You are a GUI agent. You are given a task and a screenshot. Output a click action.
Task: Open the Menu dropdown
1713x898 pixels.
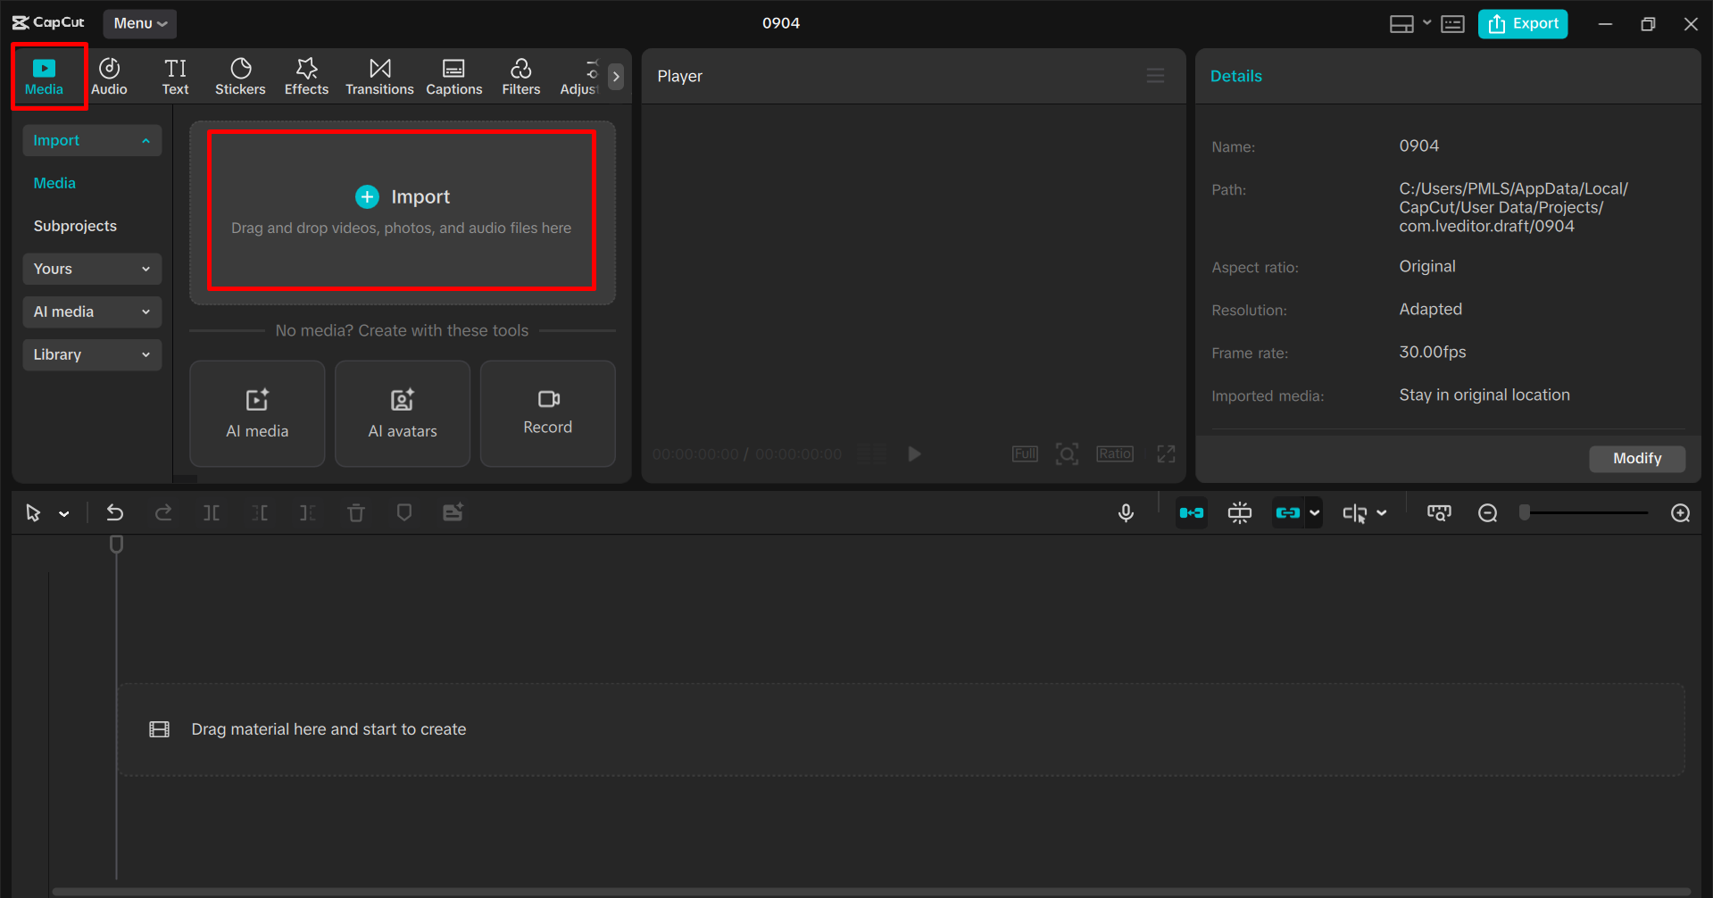pyautogui.click(x=140, y=23)
